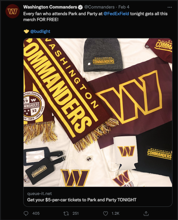178x220 pixels.
Task: Open the three-dot more options menu
Action: pos(170,7)
